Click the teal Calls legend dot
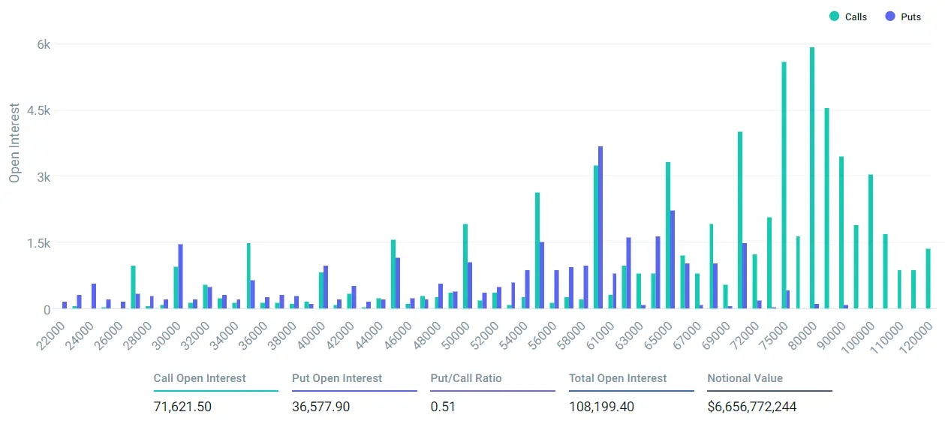 [x=834, y=17]
